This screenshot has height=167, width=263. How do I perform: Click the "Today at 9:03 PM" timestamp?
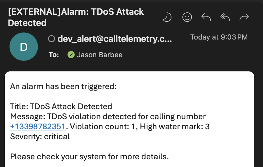click(219, 37)
